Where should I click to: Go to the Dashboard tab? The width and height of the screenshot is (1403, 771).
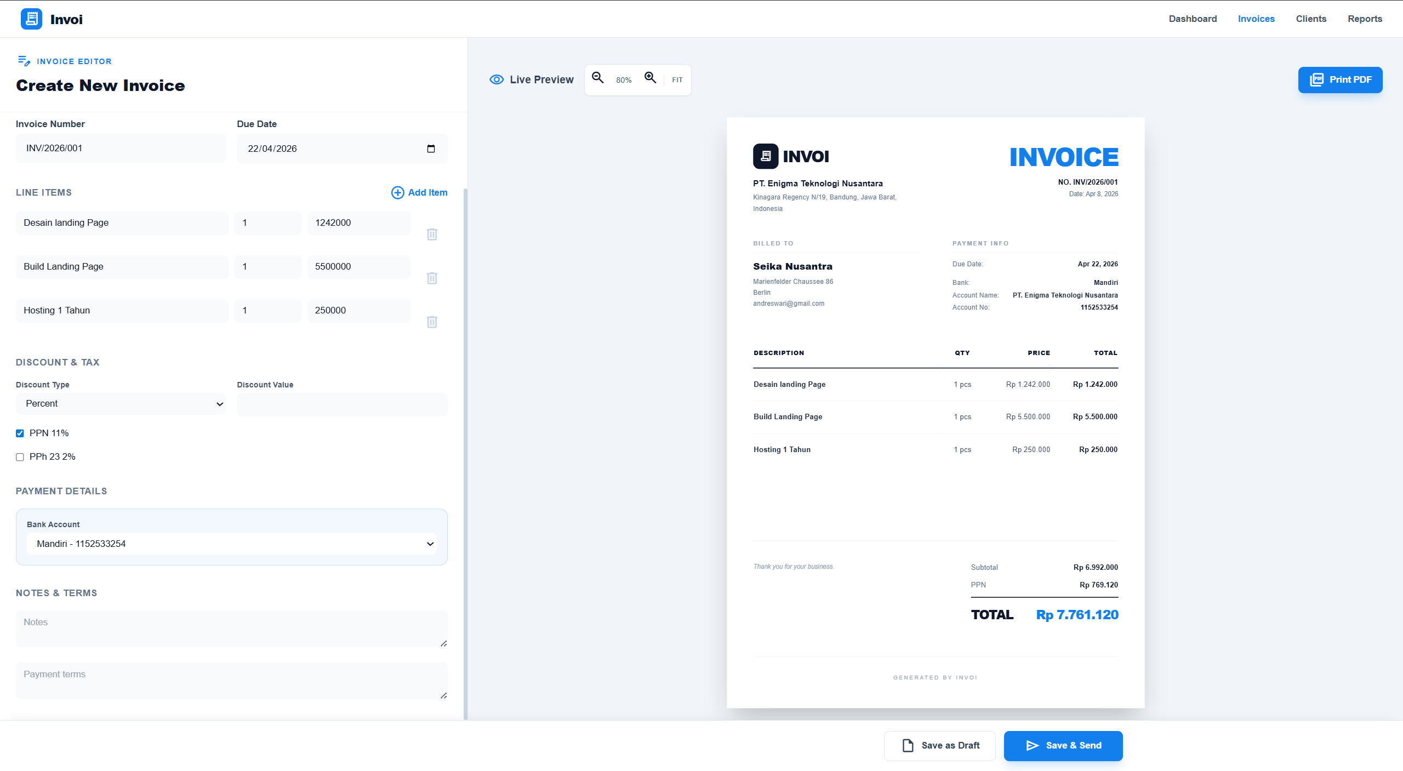point(1193,18)
